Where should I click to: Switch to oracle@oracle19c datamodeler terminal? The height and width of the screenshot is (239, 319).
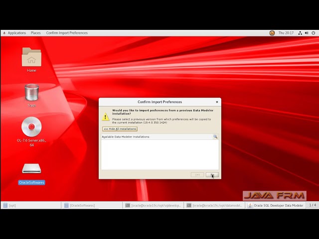(x=214, y=206)
